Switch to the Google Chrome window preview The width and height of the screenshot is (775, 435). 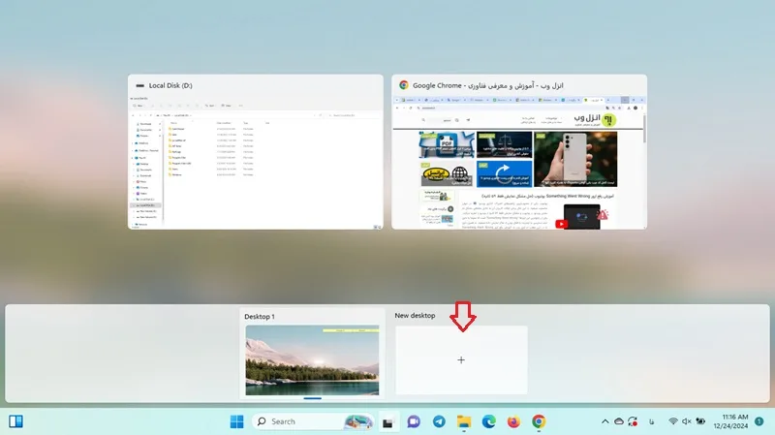(x=519, y=152)
